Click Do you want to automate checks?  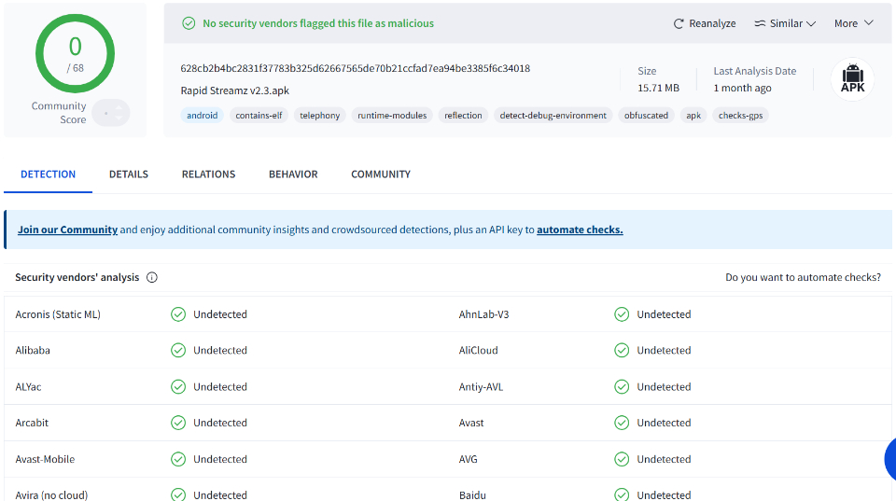coord(803,277)
